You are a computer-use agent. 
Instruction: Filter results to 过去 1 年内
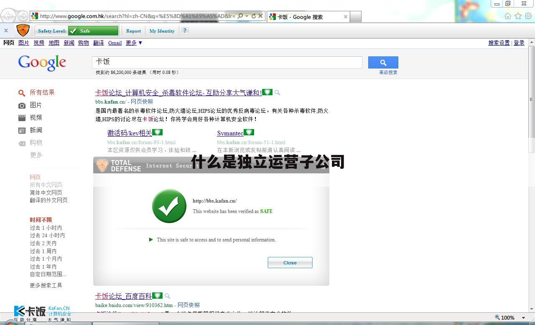coord(43,267)
